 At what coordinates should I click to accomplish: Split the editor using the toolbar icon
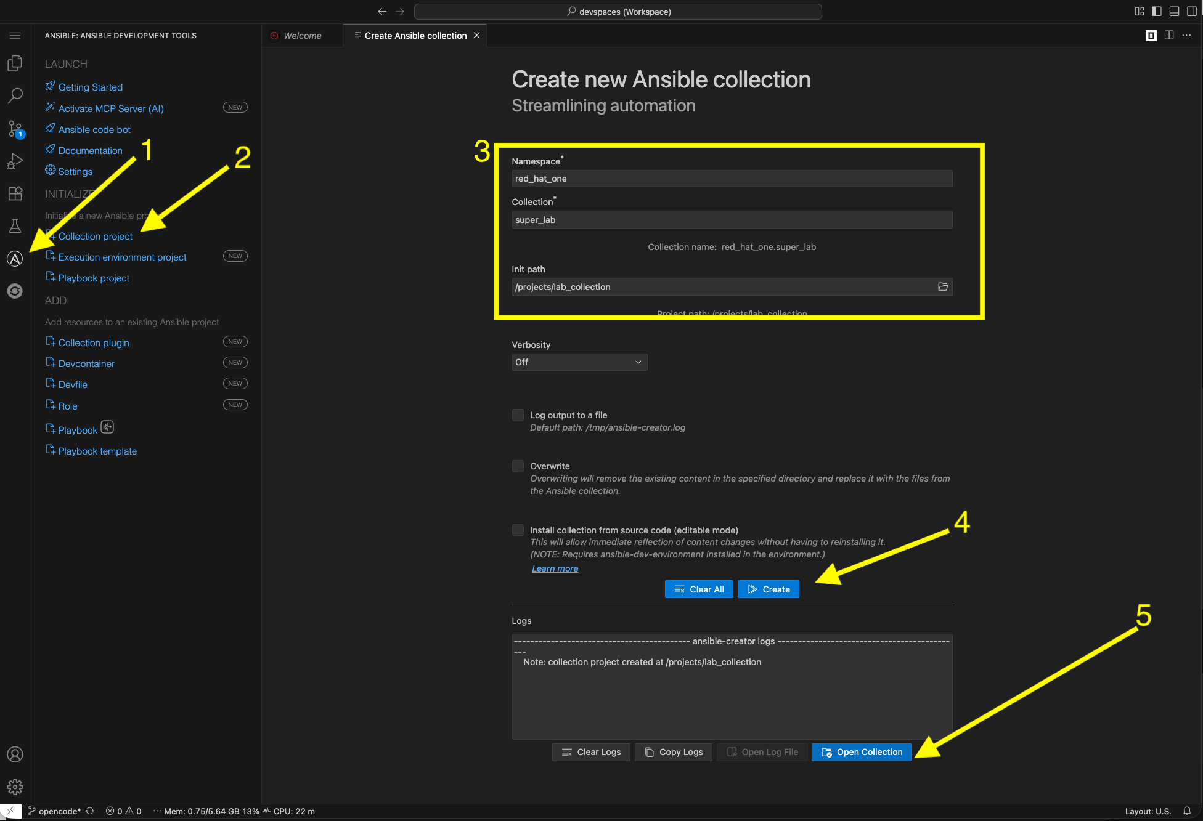click(x=1169, y=35)
